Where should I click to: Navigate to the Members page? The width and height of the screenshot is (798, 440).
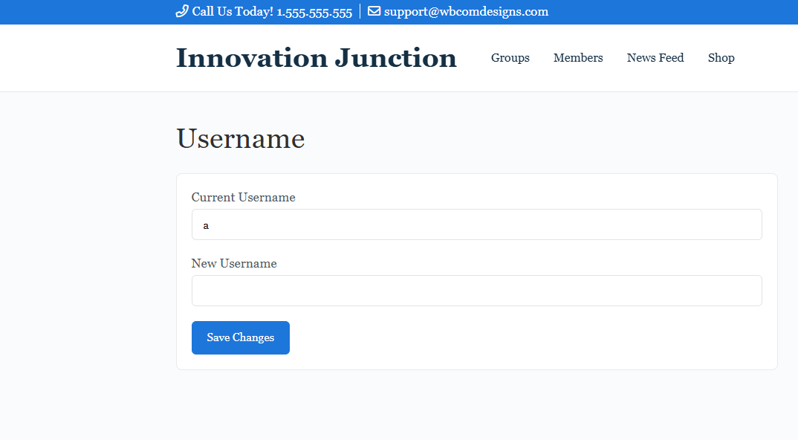578,58
